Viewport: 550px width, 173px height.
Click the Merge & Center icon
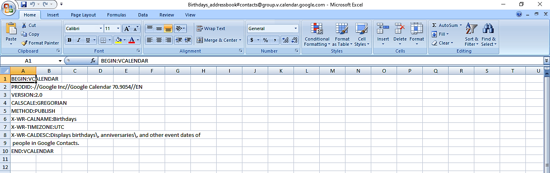tap(200, 40)
